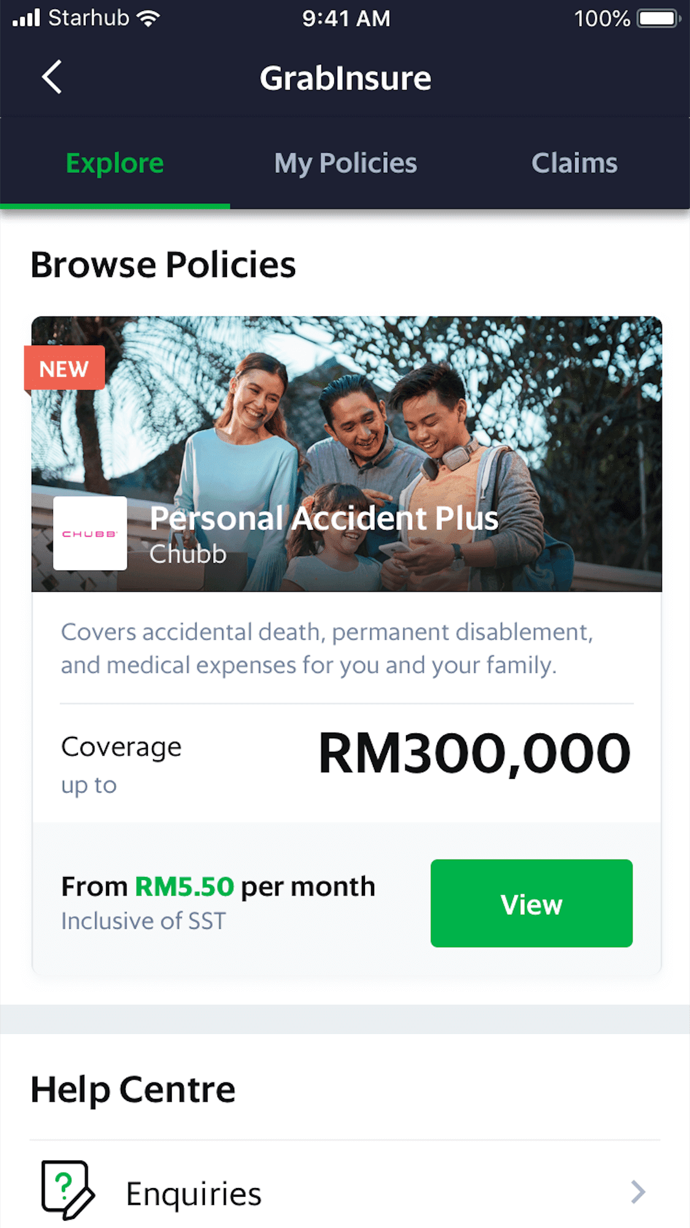Expand Enquiries with the right chevron

(x=638, y=1192)
